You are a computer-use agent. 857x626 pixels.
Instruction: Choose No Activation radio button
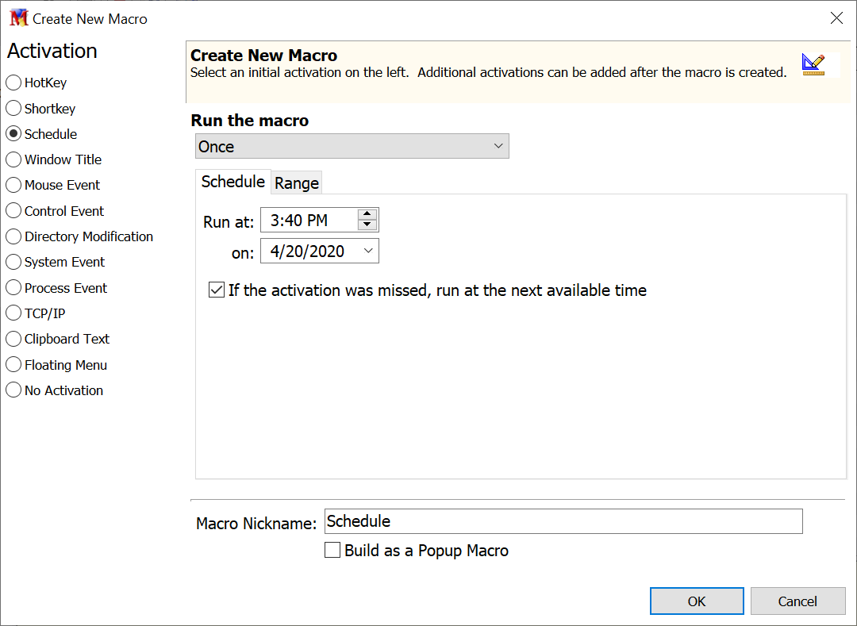[x=13, y=390]
